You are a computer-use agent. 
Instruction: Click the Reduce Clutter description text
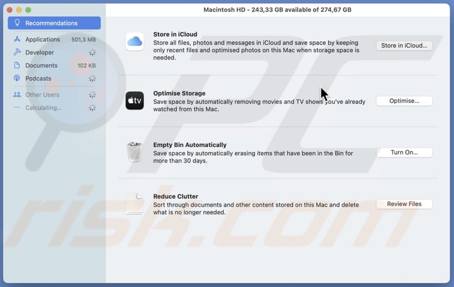[x=256, y=208]
